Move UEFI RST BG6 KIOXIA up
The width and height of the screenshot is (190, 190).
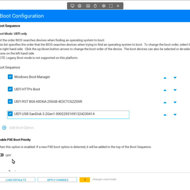coord(165,103)
